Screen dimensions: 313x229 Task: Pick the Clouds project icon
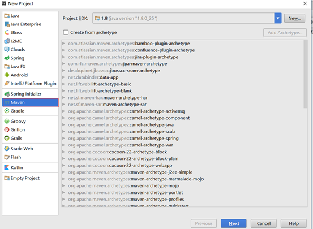point(7,49)
